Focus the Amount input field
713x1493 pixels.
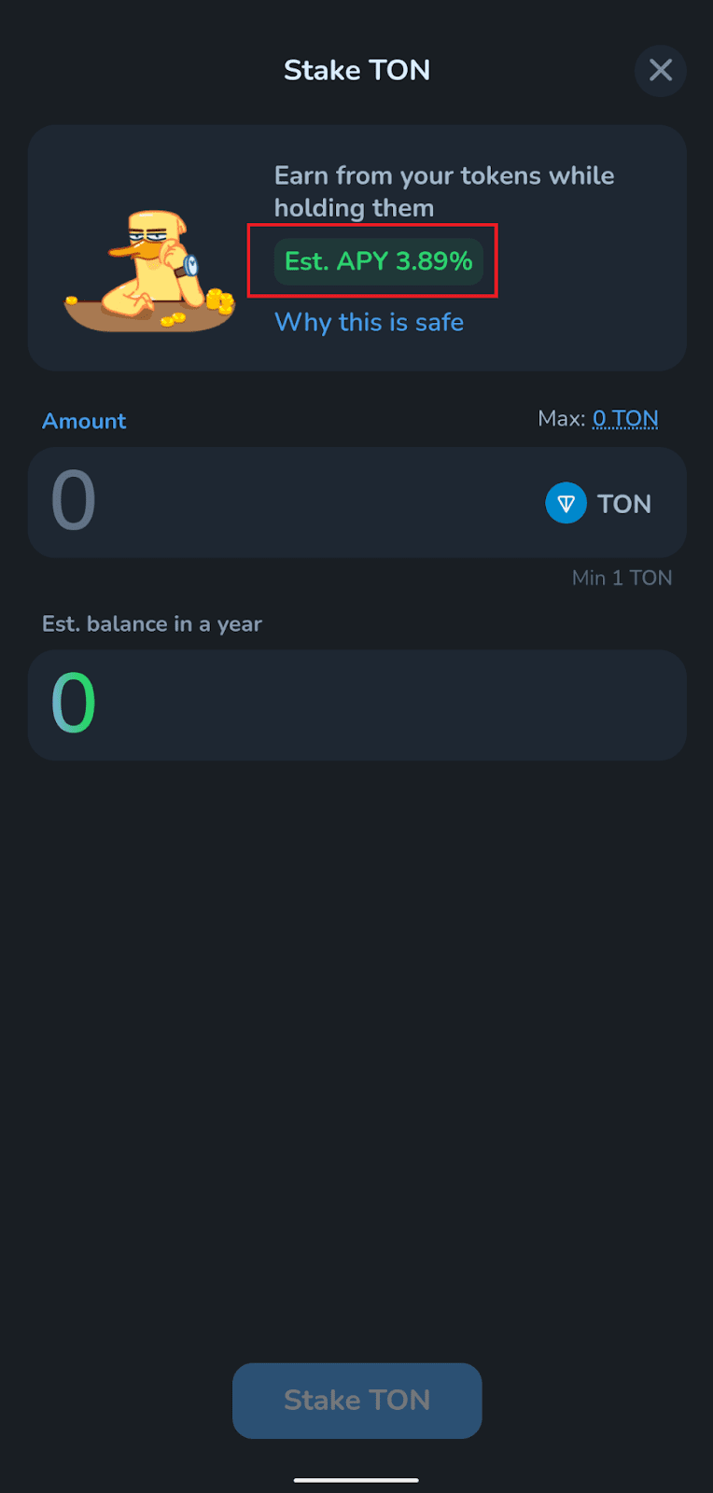(280, 503)
